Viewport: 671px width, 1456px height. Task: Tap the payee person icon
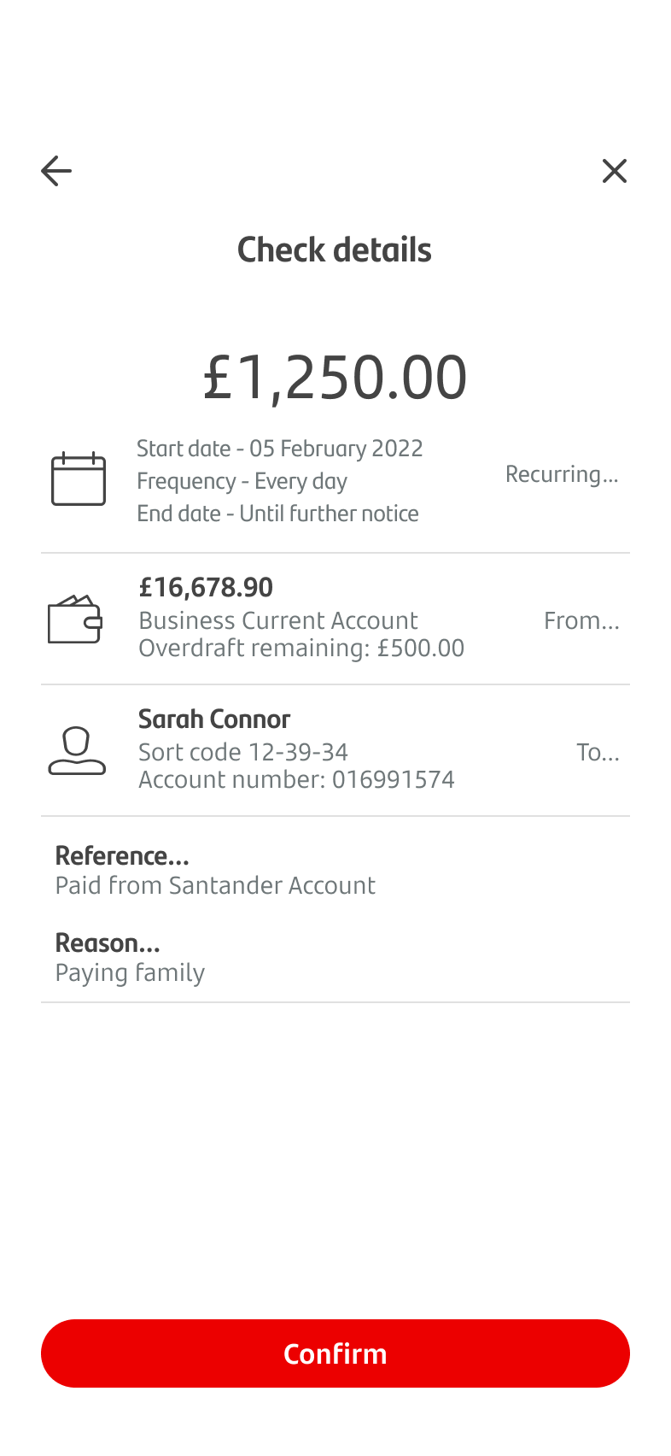(x=77, y=751)
